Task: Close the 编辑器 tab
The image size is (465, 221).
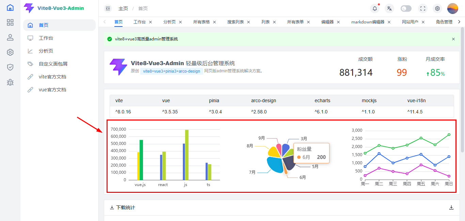Action: tap(338, 22)
